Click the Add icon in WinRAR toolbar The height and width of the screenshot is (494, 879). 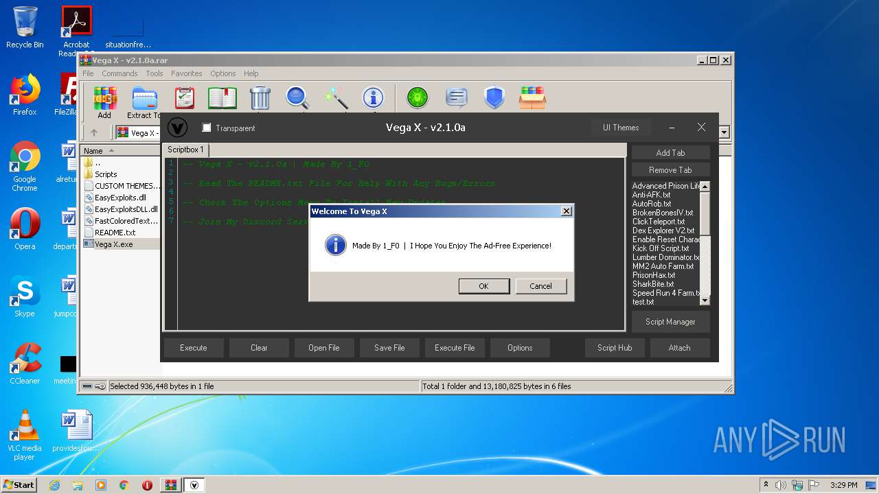tap(104, 98)
